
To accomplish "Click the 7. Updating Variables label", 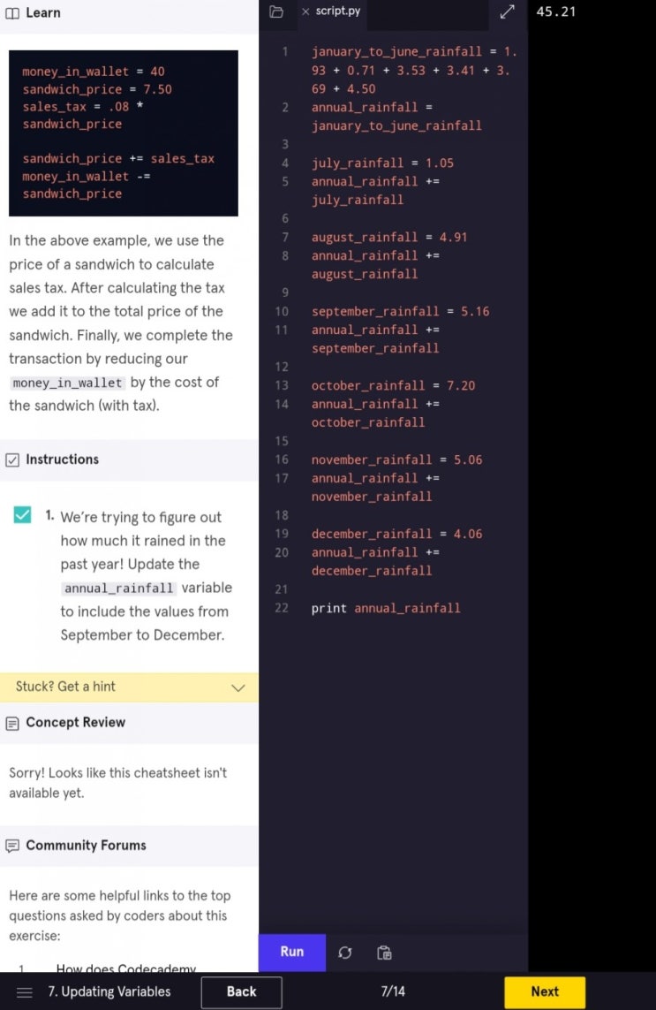I will click(x=109, y=991).
